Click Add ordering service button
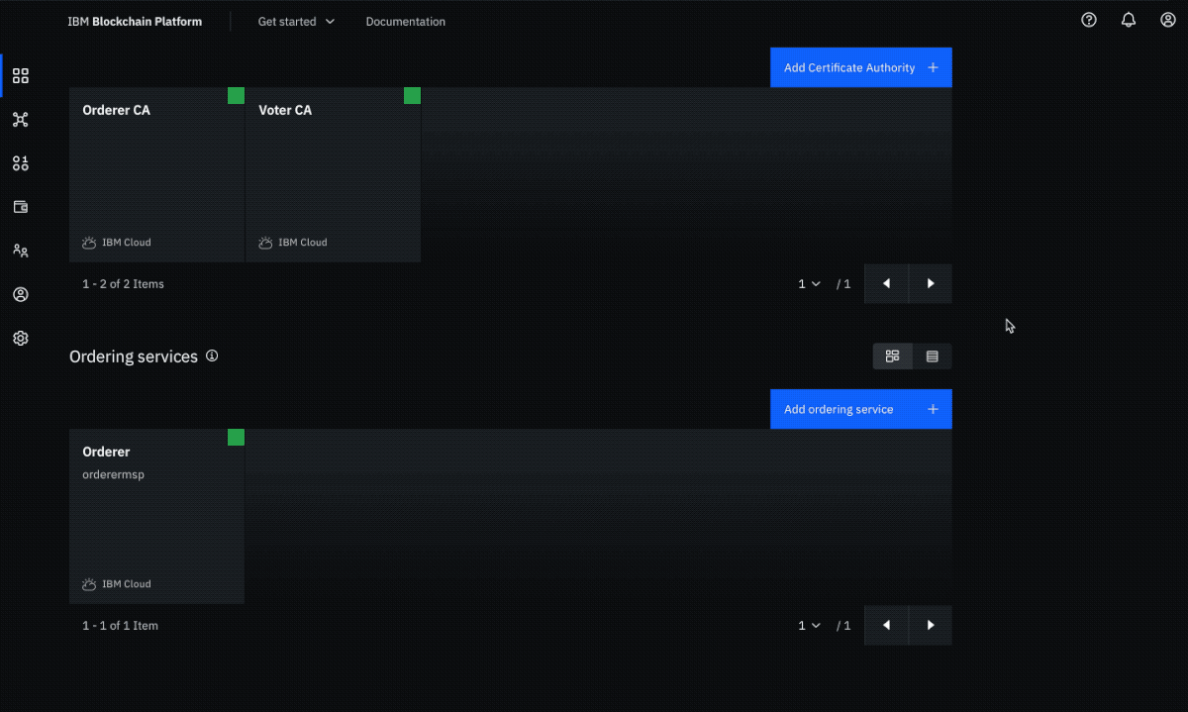The image size is (1188, 712). tap(861, 409)
